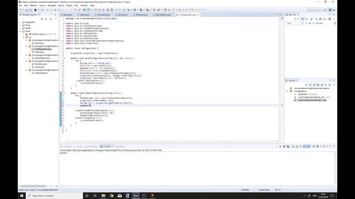Click the Collapse All icon in Package Explorer
355x199 pixels.
(42, 19)
